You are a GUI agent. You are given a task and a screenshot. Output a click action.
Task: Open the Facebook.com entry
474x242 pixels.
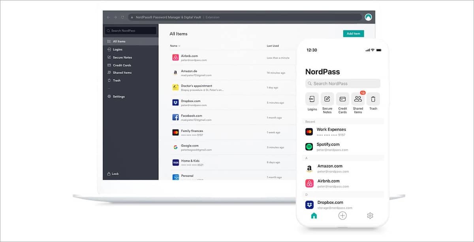pyautogui.click(x=233, y=117)
